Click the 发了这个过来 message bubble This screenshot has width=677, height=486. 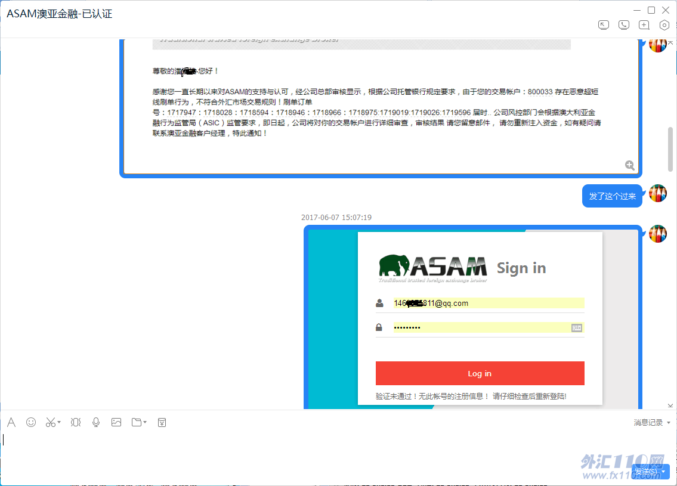coord(612,196)
